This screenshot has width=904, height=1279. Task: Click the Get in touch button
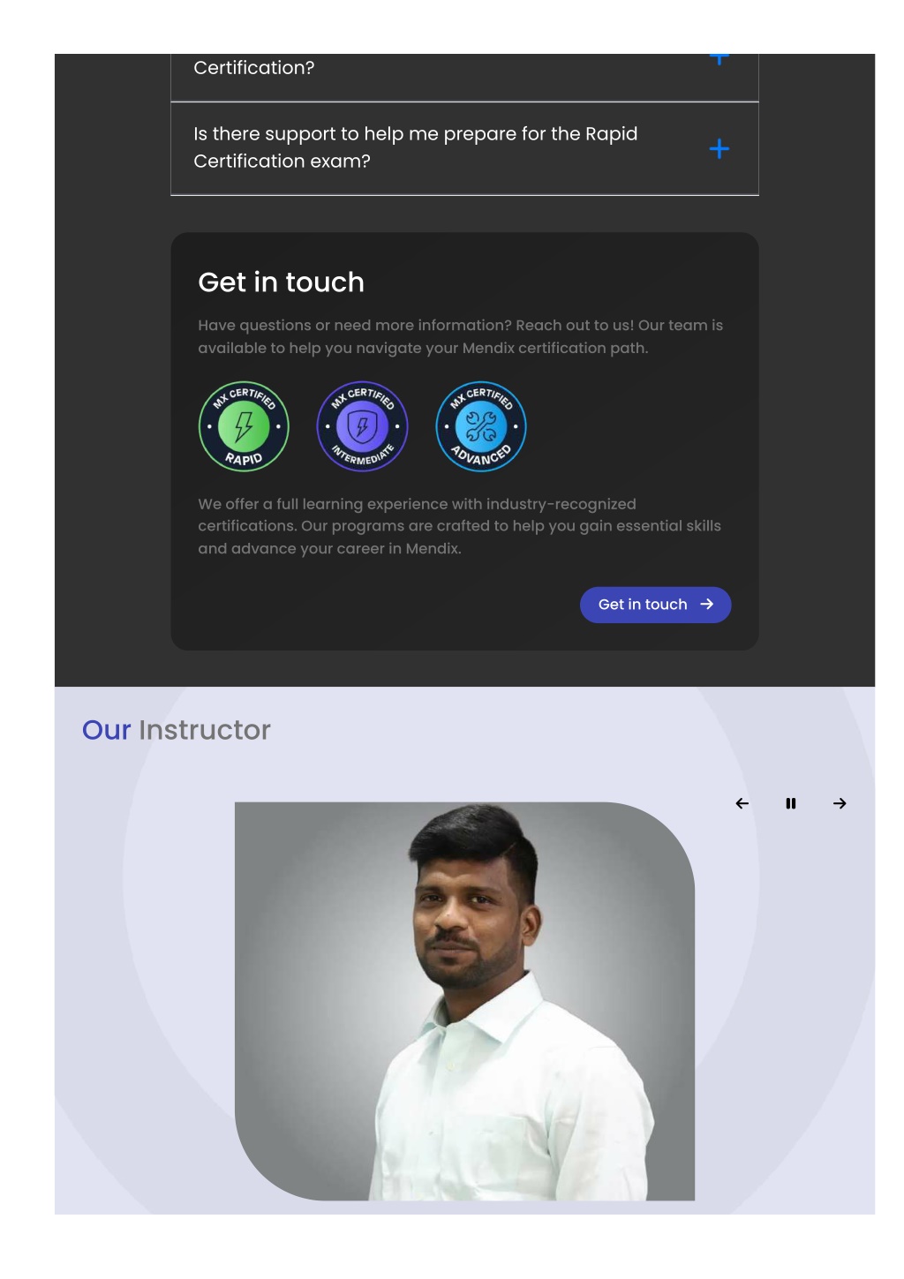tap(655, 605)
